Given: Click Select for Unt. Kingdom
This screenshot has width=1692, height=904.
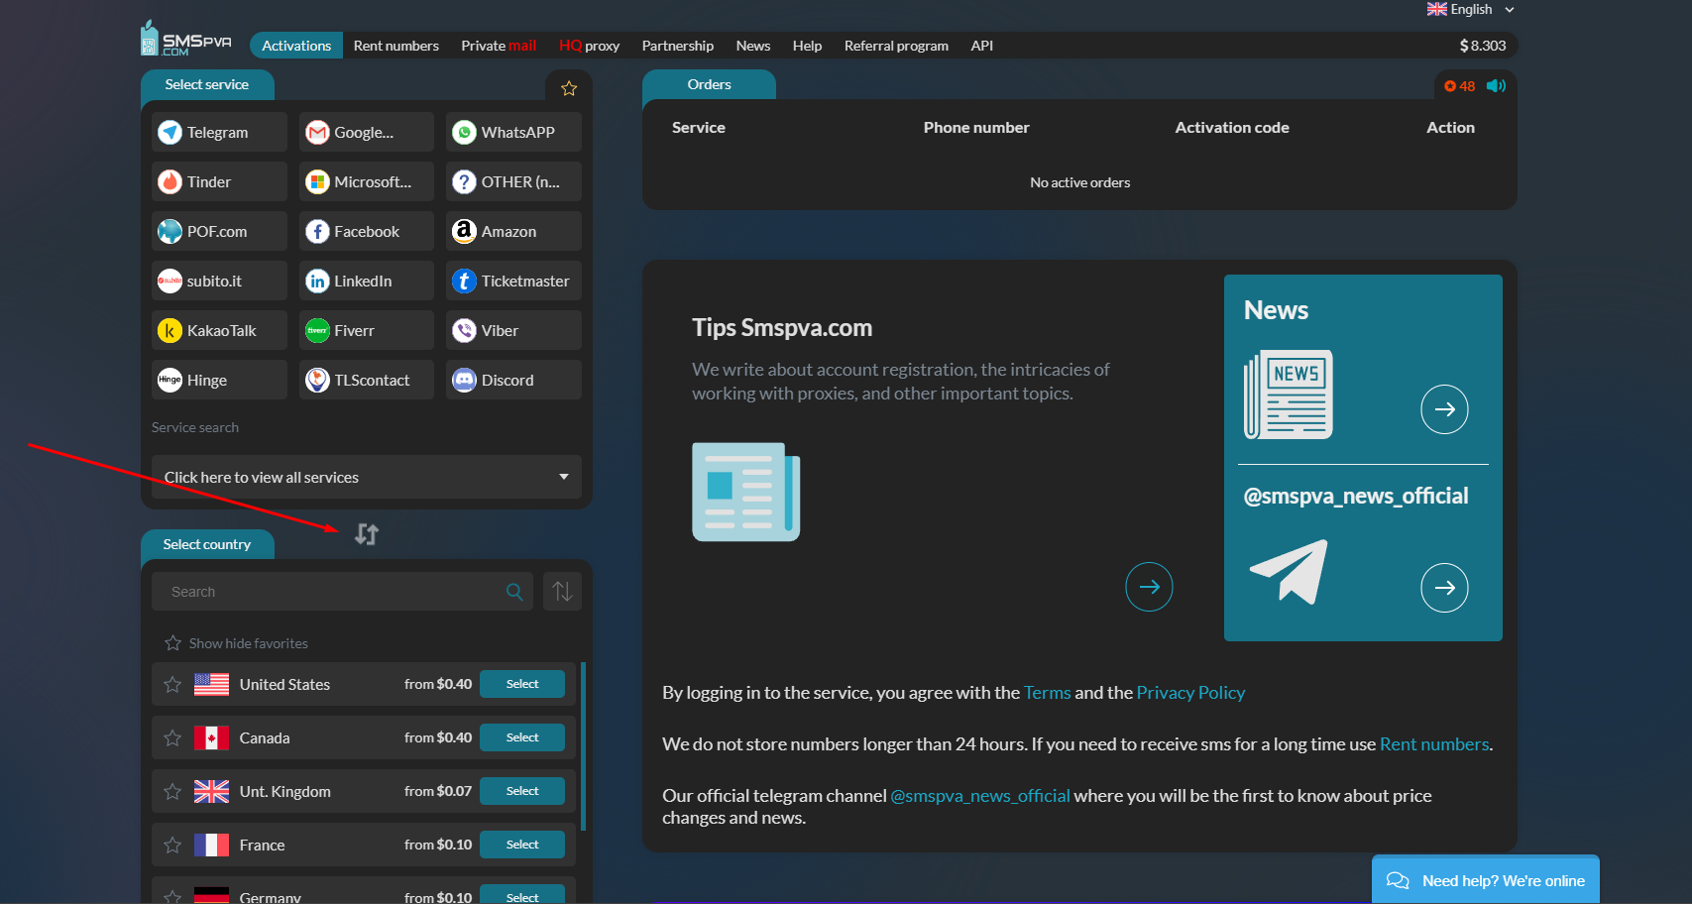Looking at the screenshot, I should pos(522,791).
